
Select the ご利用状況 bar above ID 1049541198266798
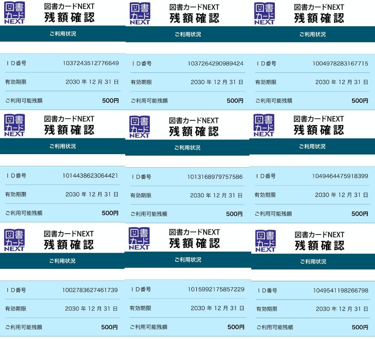pos(313,261)
